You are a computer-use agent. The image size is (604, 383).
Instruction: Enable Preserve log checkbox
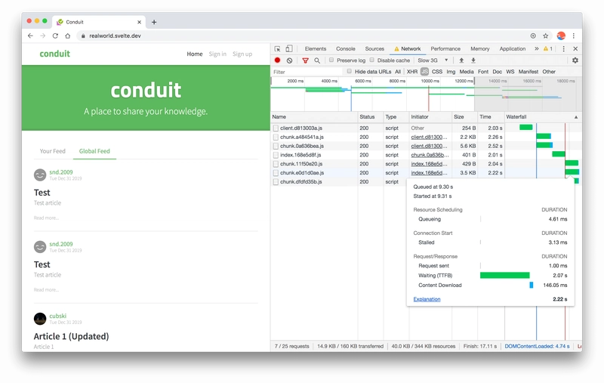331,60
